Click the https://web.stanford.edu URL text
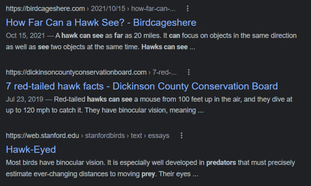This screenshot has height=186, width=311. (x=42, y=136)
